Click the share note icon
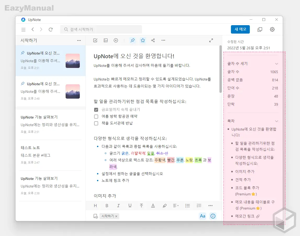 pos(153,40)
